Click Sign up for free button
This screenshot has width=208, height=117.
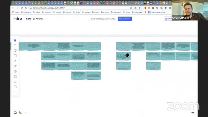[x=125, y=19]
